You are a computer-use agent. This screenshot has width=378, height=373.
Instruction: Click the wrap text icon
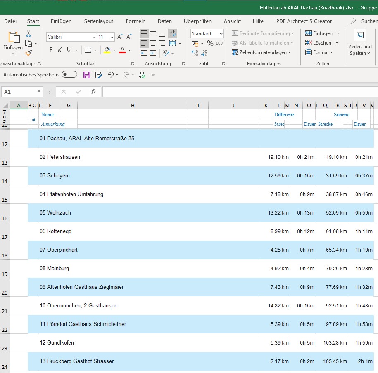pos(173,33)
